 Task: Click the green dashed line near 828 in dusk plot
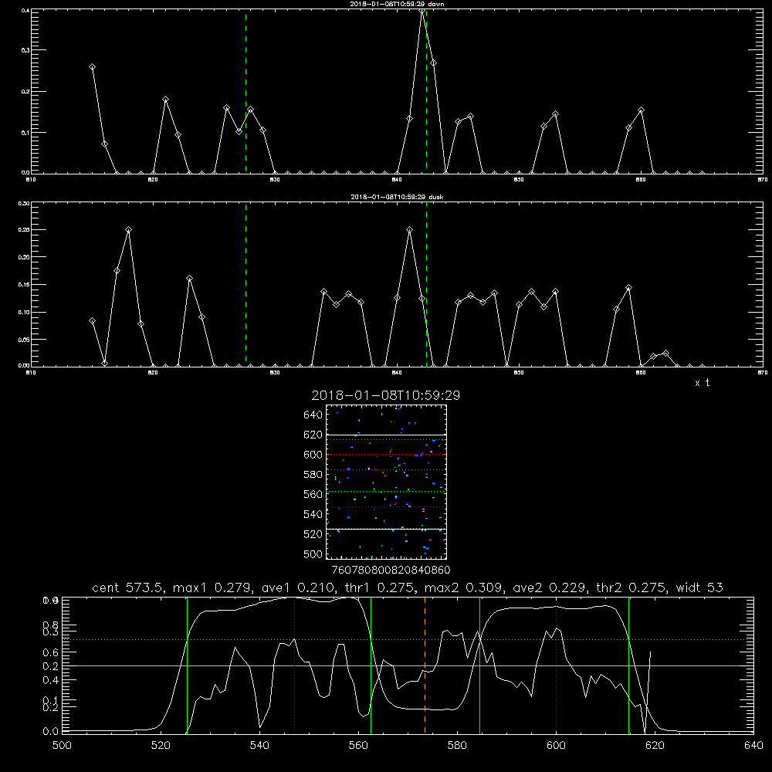245,285
